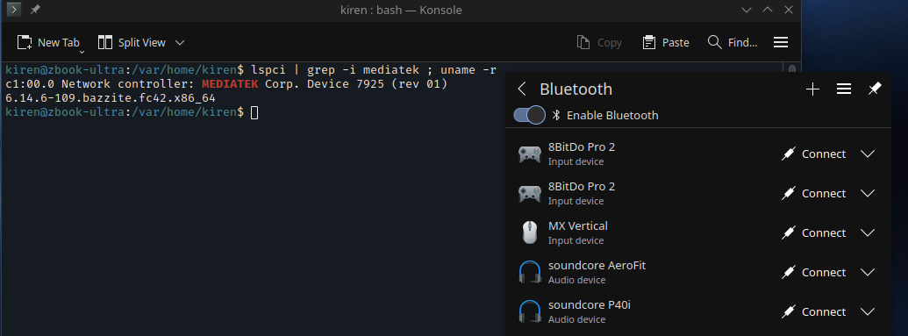Click Split View in Konsole toolbar

coord(132,42)
